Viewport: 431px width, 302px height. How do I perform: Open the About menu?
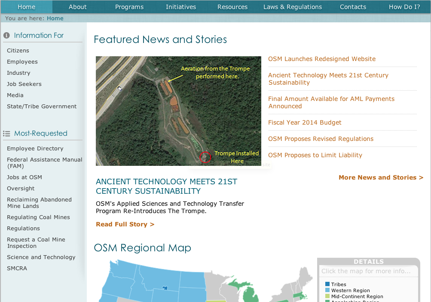(77, 7)
